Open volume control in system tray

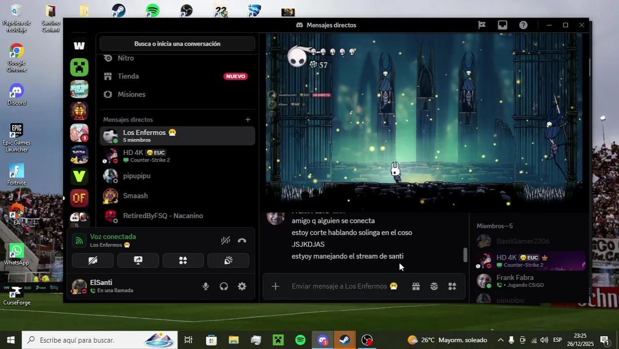point(544,340)
